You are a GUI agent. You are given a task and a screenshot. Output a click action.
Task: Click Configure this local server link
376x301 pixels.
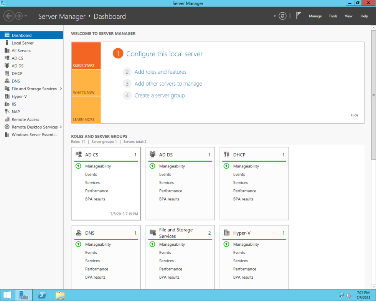point(165,54)
